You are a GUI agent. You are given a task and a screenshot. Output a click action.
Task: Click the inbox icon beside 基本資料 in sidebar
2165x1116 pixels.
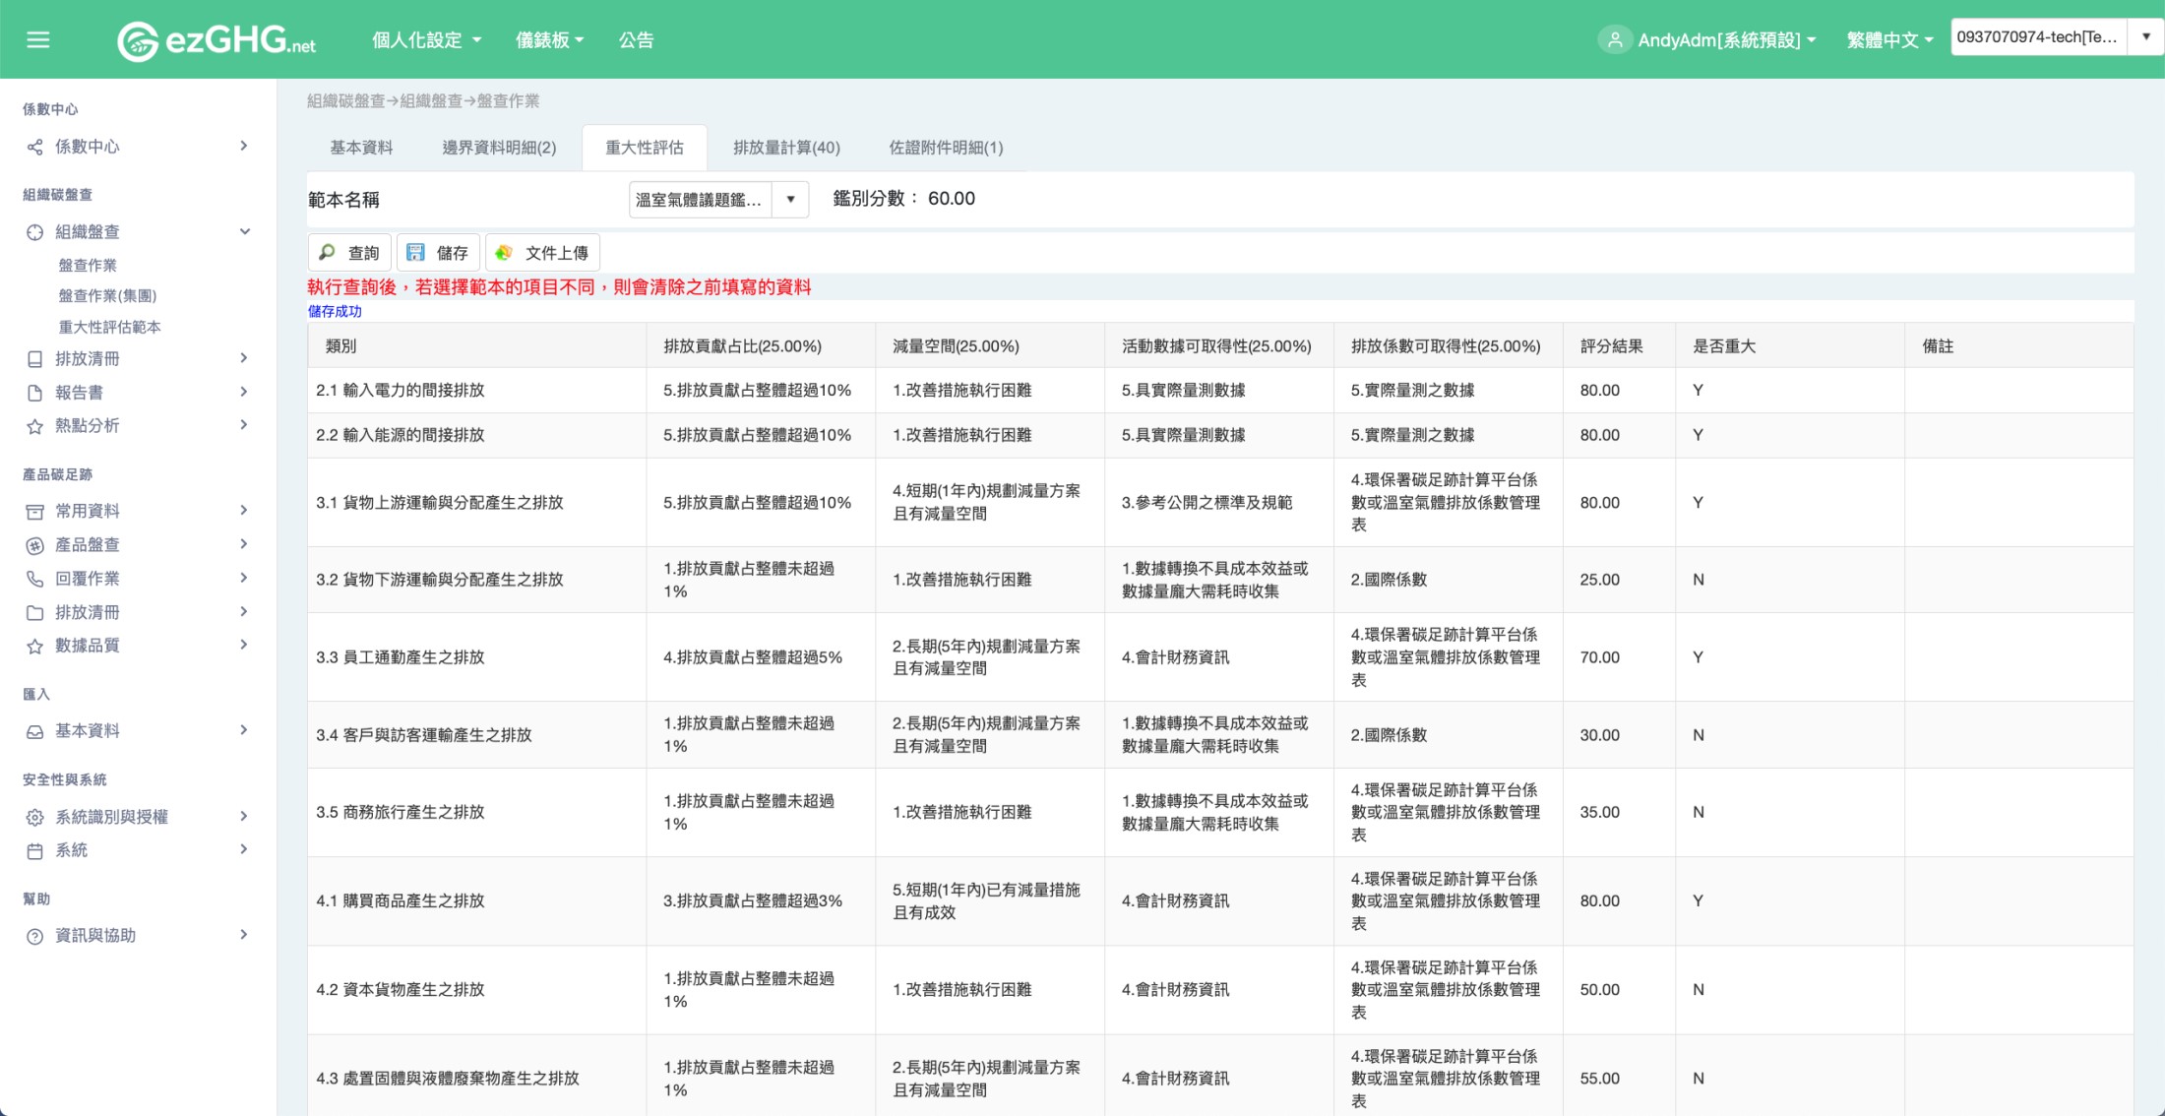[34, 731]
